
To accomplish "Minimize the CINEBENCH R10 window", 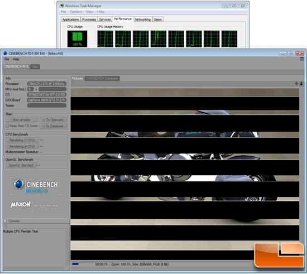I will (282, 53).
